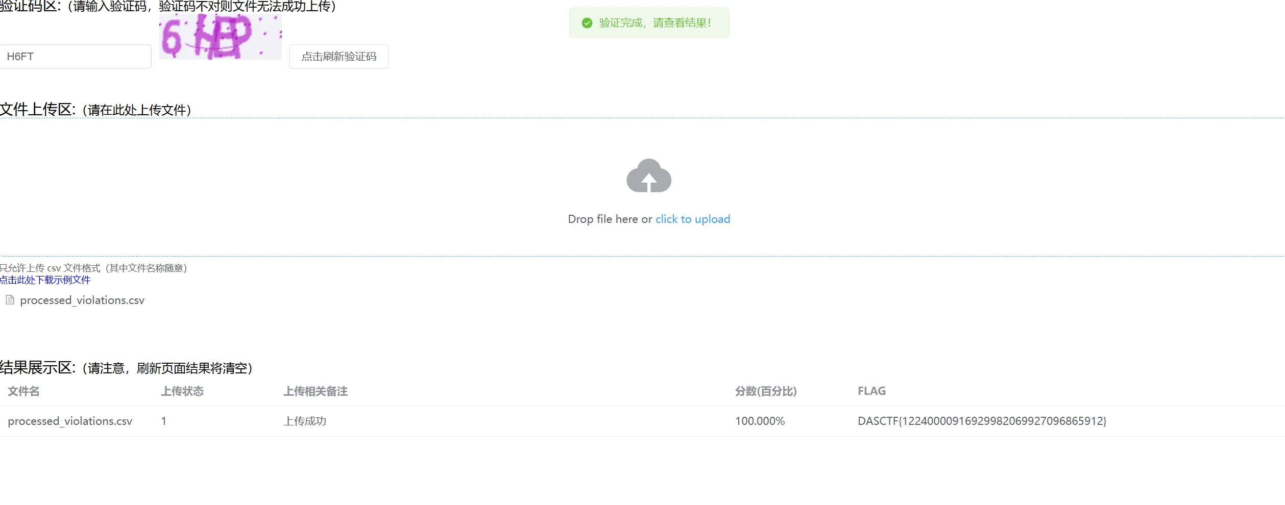Open the 点击此处下载示例文件 download link
Image resolution: width=1285 pixels, height=505 pixels.
click(45, 280)
